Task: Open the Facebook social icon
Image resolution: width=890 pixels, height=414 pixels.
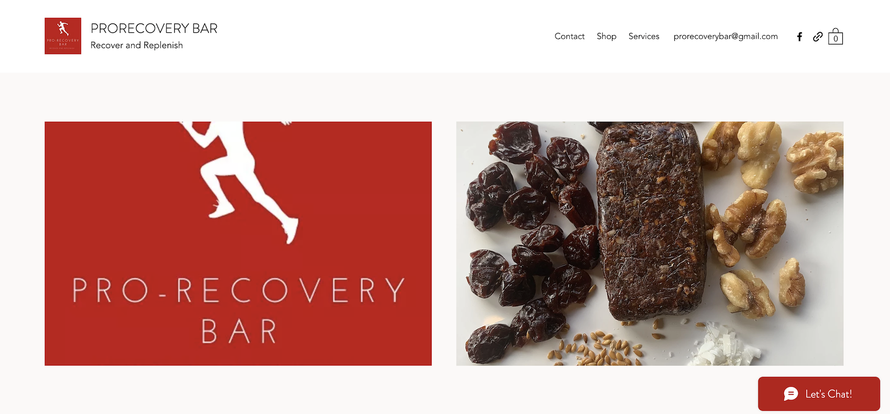Action: tap(799, 37)
